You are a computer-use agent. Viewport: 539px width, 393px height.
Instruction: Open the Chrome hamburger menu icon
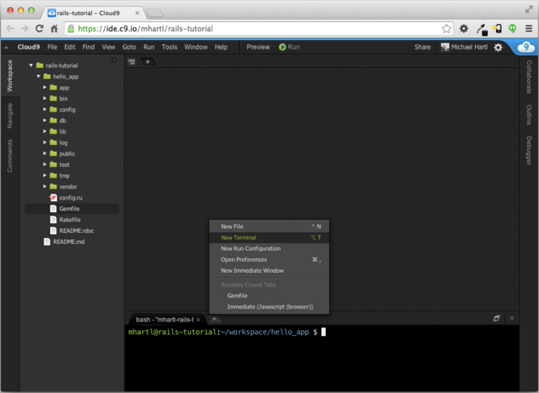click(x=529, y=29)
